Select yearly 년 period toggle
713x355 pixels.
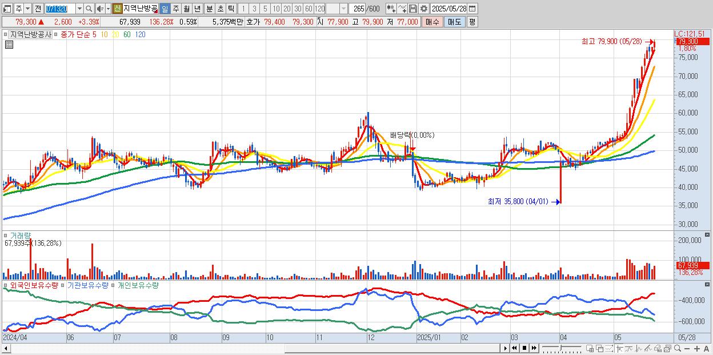197,9
